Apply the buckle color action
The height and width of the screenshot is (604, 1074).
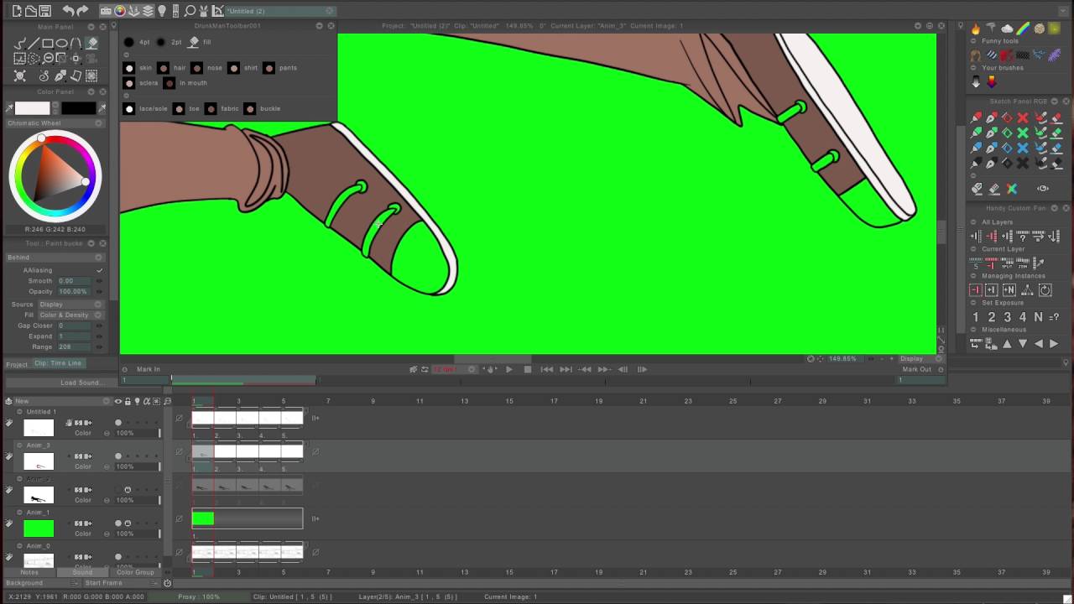coord(249,109)
